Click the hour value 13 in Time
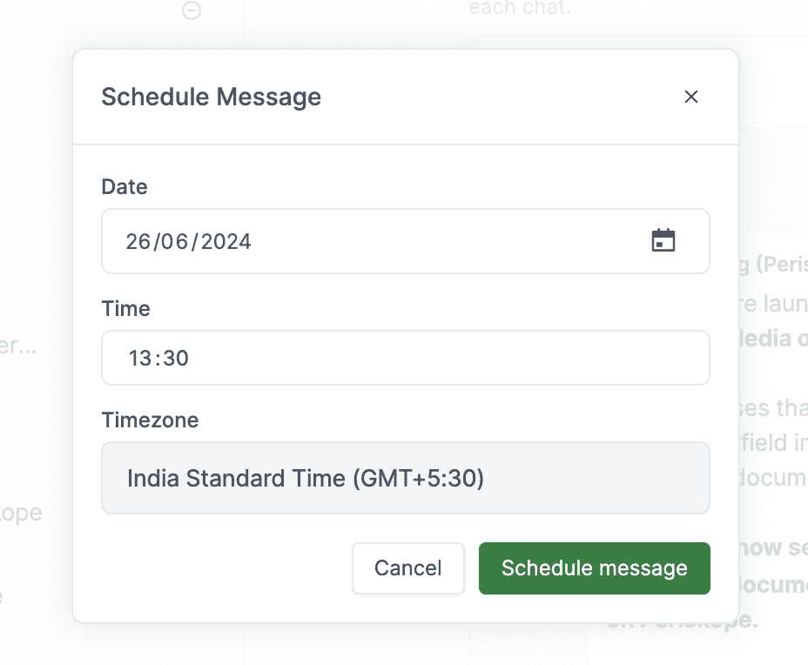 click(139, 358)
